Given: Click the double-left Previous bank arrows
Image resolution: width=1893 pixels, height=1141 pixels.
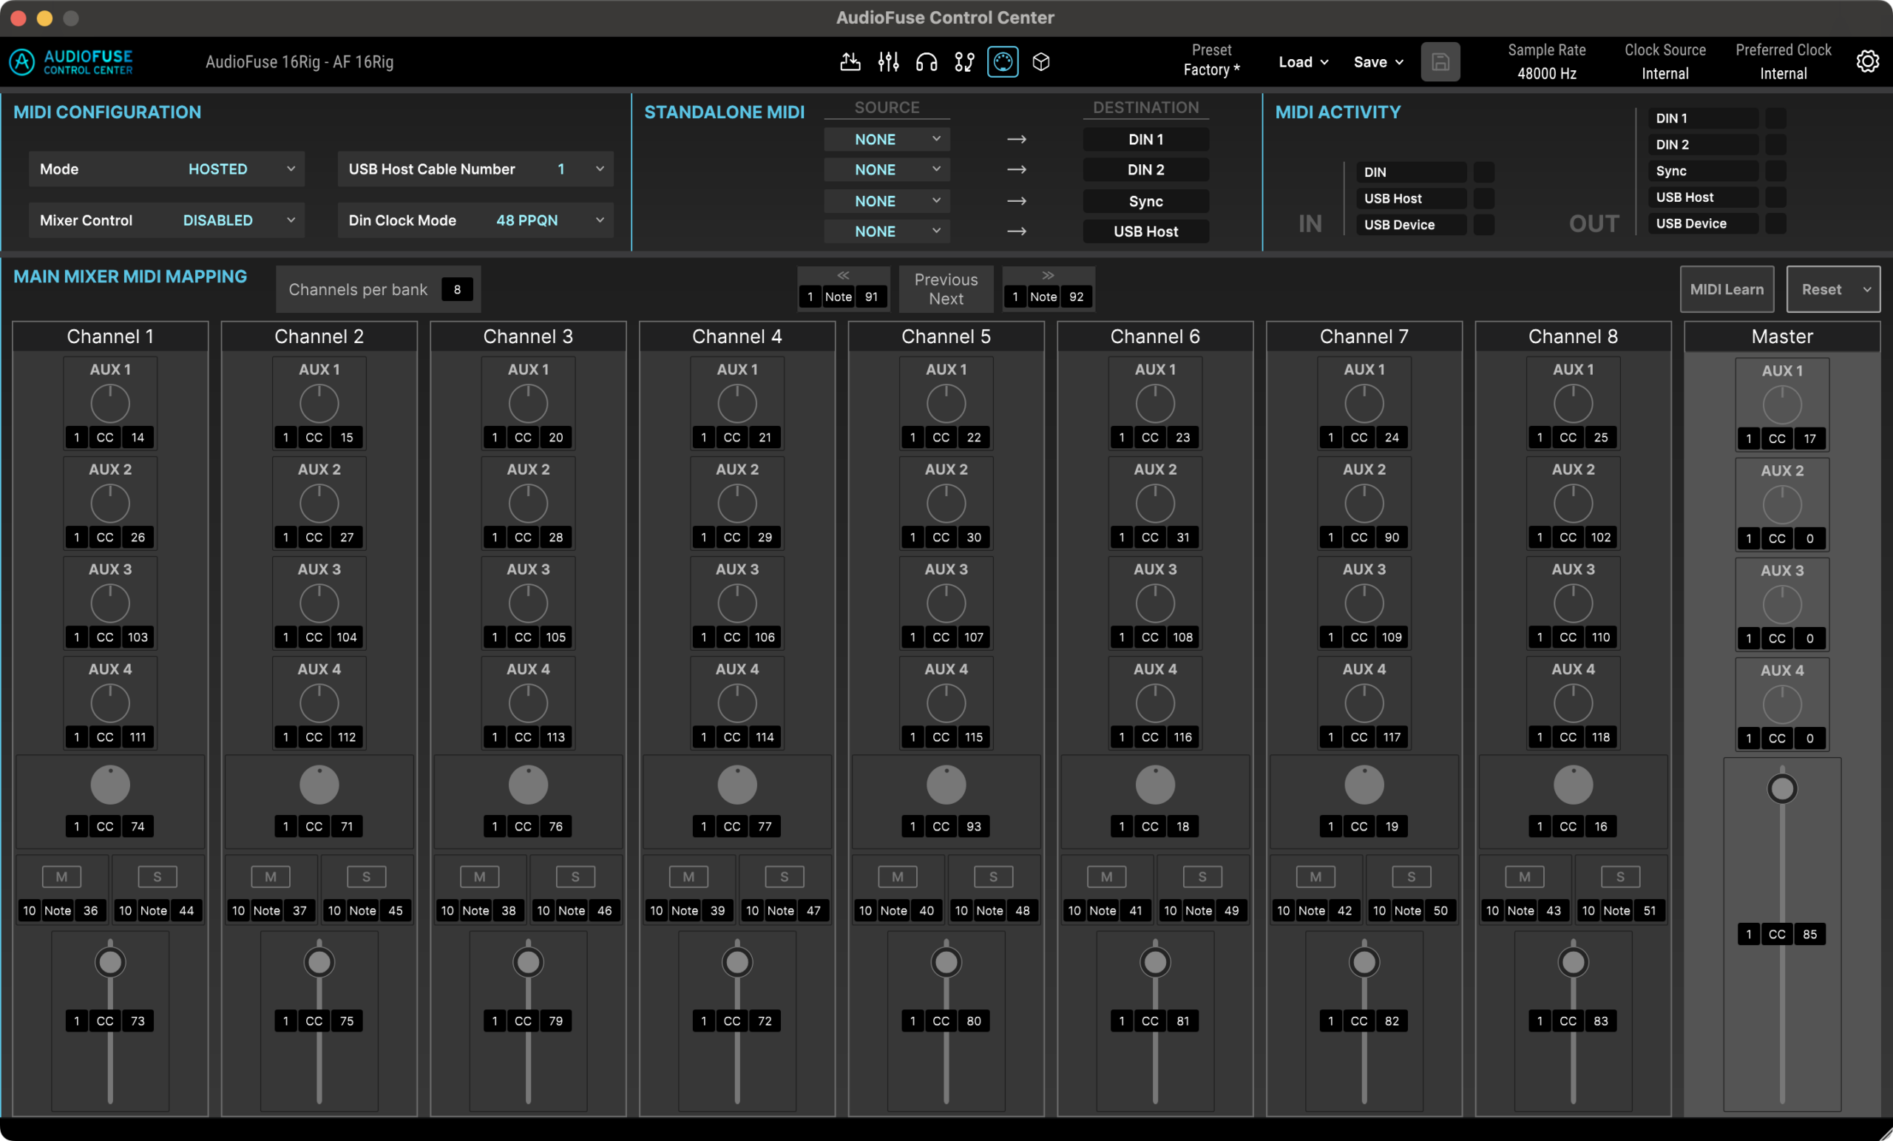Looking at the screenshot, I should pyautogui.click(x=843, y=275).
